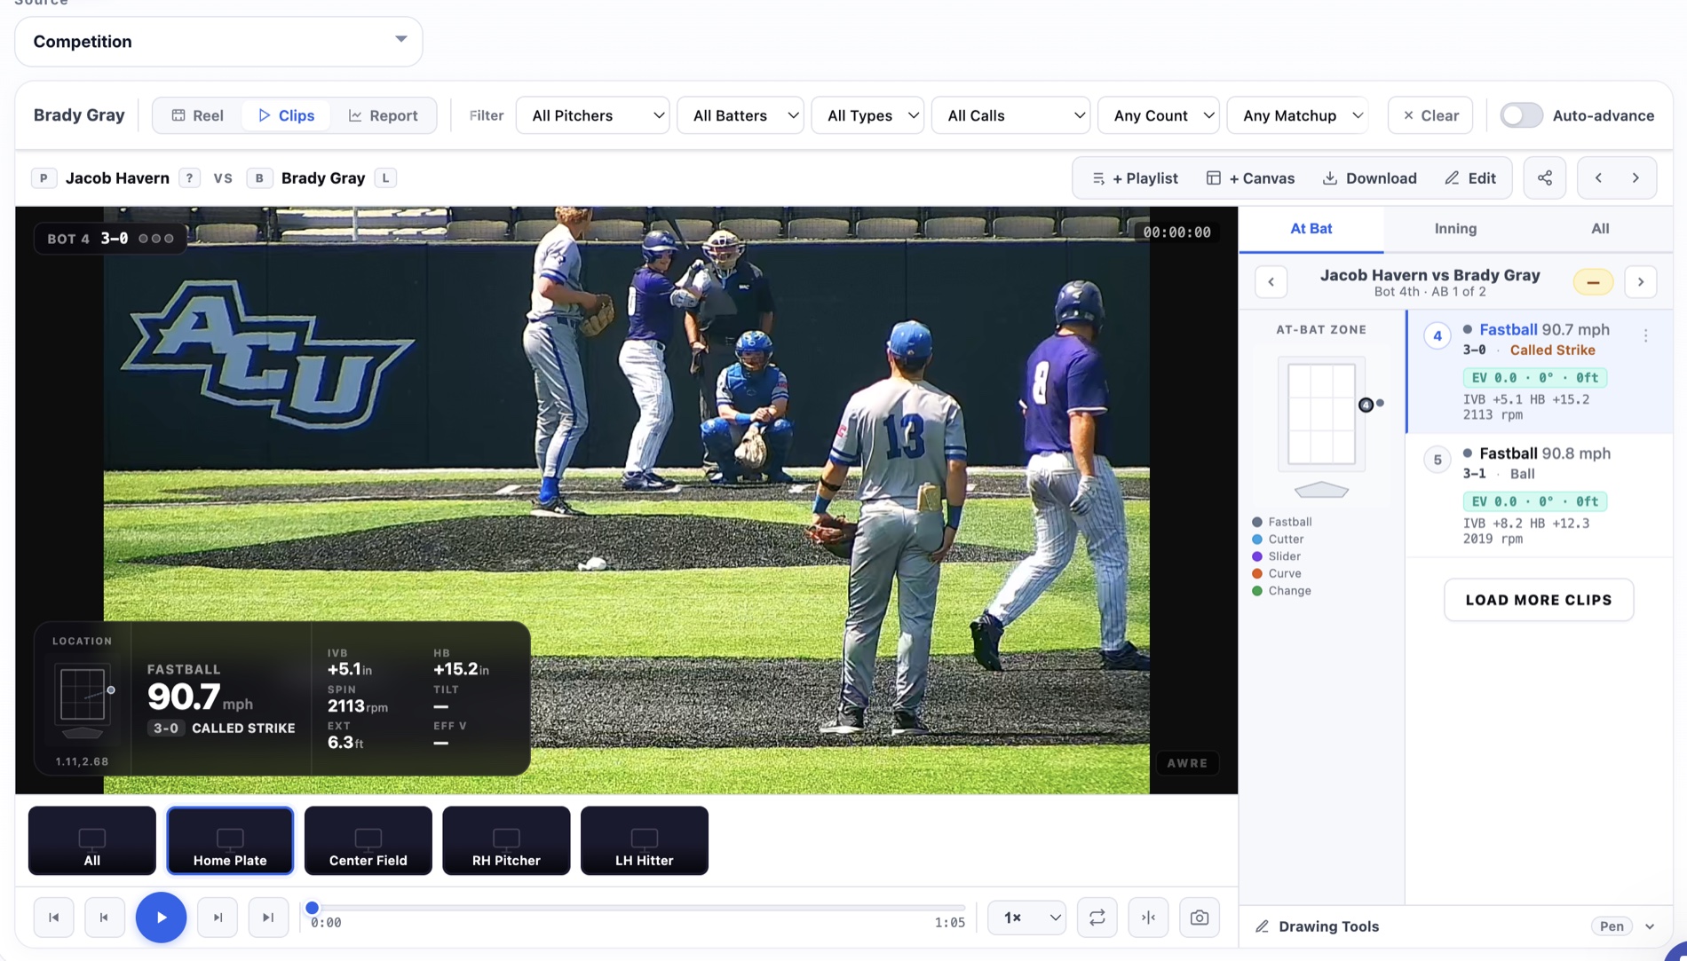Go to previous clip arrow in toolbar
Screen dimensions: 1687x961
point(1598,178)
